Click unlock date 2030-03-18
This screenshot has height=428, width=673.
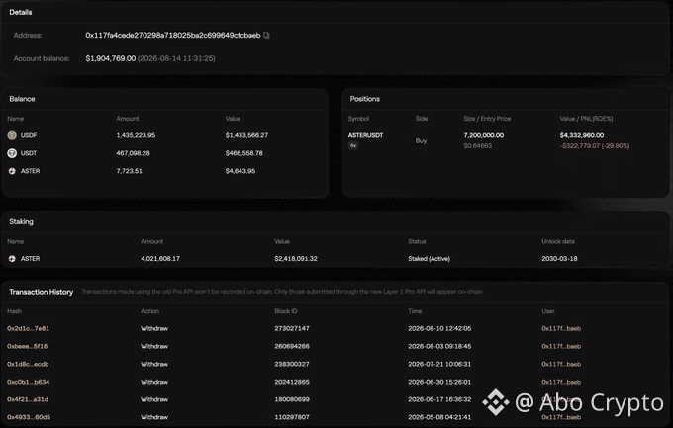[559, 259]
